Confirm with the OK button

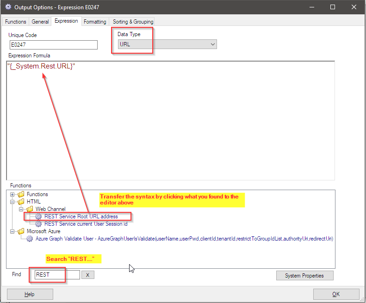pos(336,294)
